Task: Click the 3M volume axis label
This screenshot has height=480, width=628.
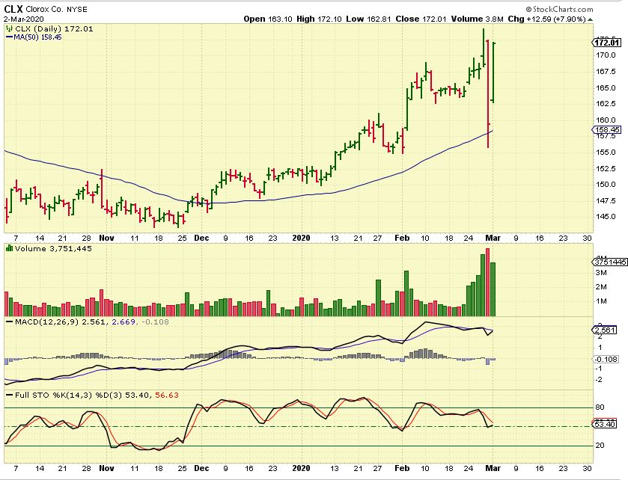Action: tap(601, 273)
